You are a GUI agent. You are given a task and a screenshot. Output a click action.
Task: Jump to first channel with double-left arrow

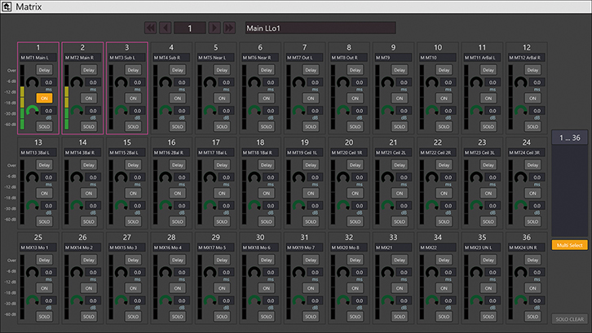[x=151, y=28]
